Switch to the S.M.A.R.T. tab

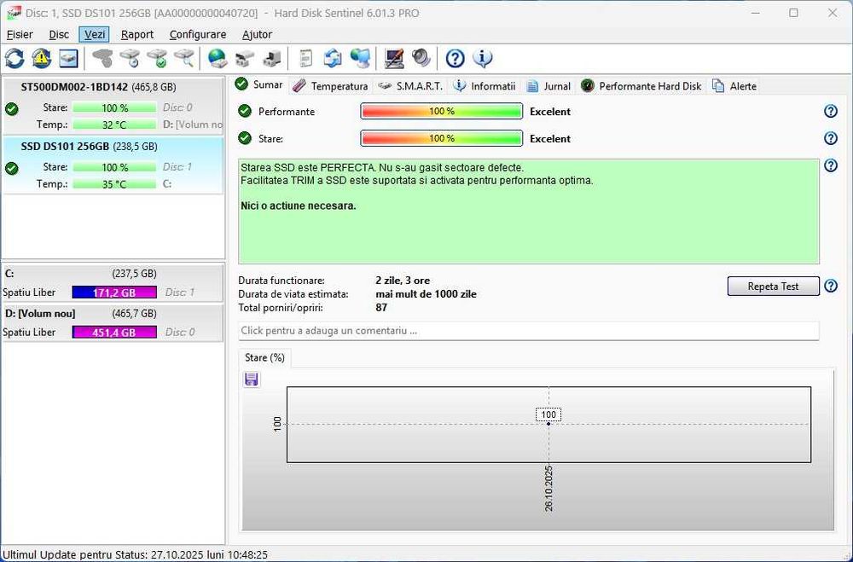click(411, 86)
